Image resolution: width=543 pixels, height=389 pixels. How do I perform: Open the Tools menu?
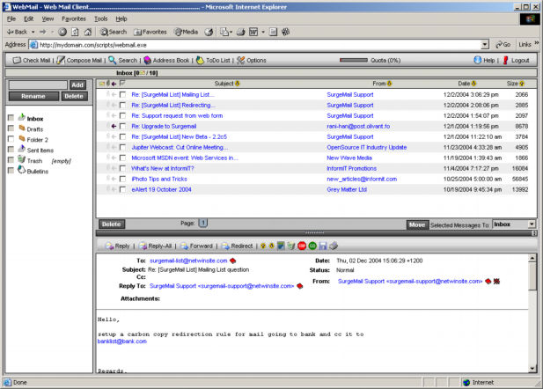[101, 18]
